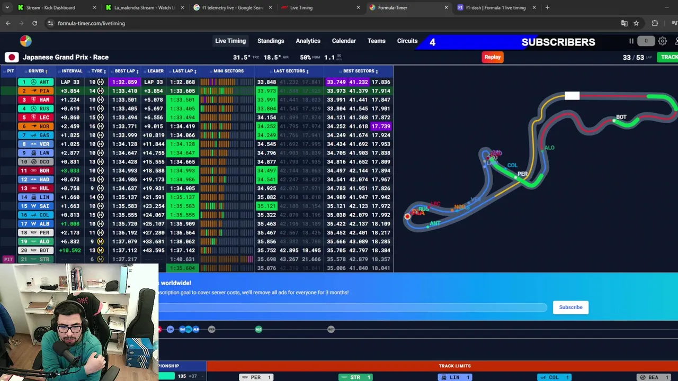This screenshot has height=381, width=678.
Task: Open the Standings page
Action: (x=271, y=41)
